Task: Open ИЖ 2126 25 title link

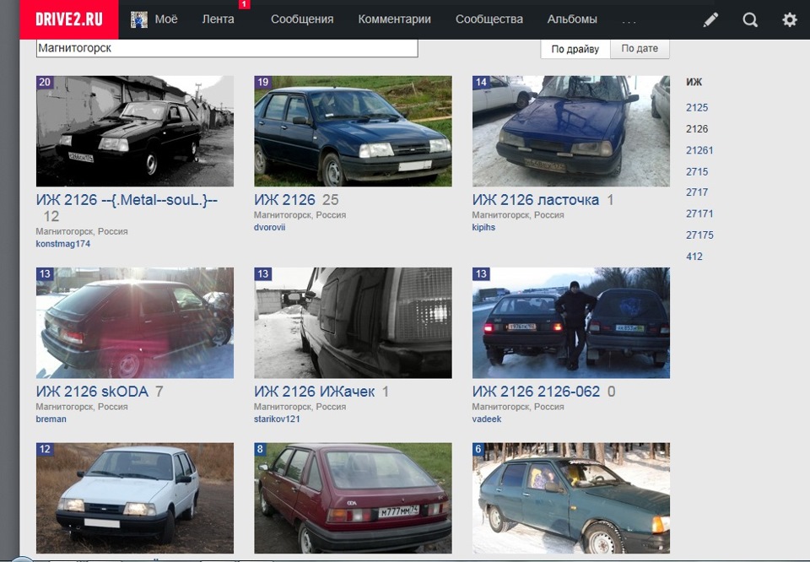Action: click(x=284, y=200)
